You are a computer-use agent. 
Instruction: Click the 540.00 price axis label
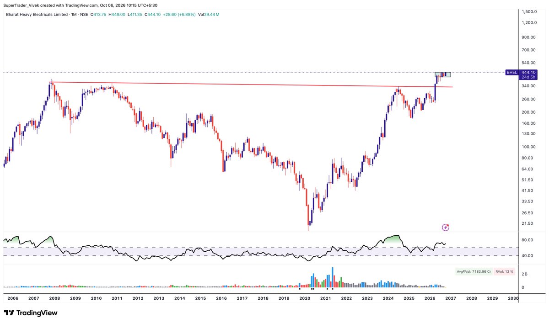(x=528, y=63)
